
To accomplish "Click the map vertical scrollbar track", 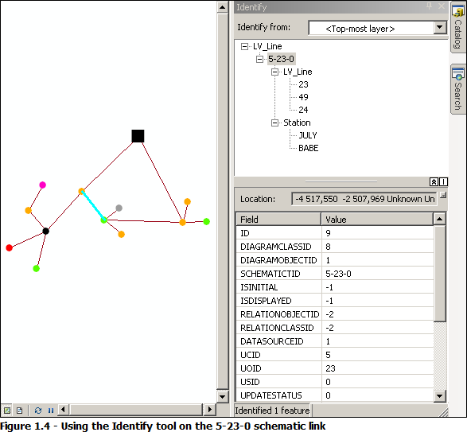I will (x=223, y=201).
